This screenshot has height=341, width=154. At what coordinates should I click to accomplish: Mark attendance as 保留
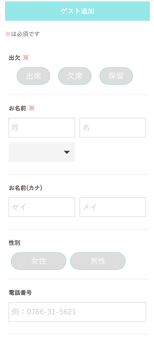click(x=116, y=76)
